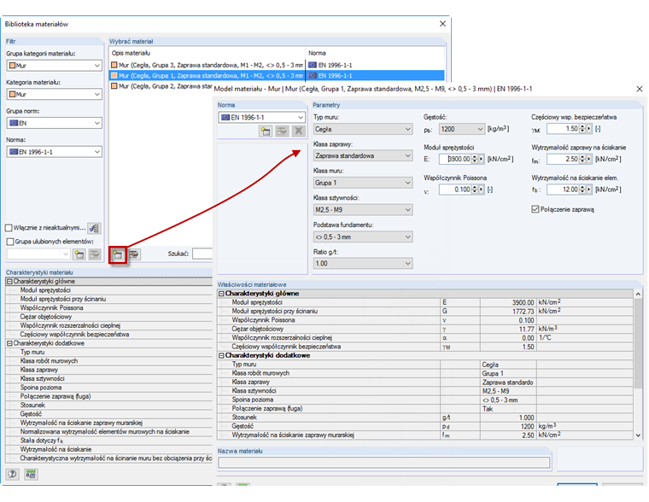Screen dimensions: 649x502
Task: Close the Model materiału dialog
Action: tap(640, 89)
